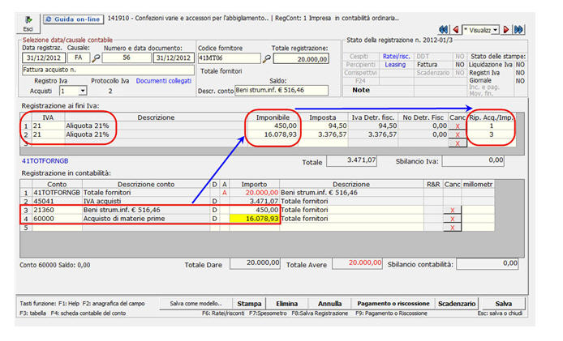Click the Codice fornitore field 41MT06
This screenshot has width=563, height=341.
[229, 58]
